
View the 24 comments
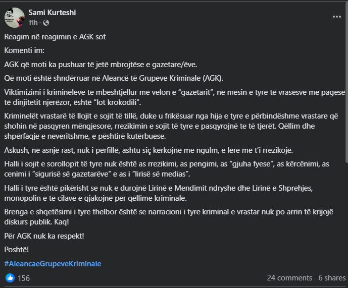(x=289, y=278)
